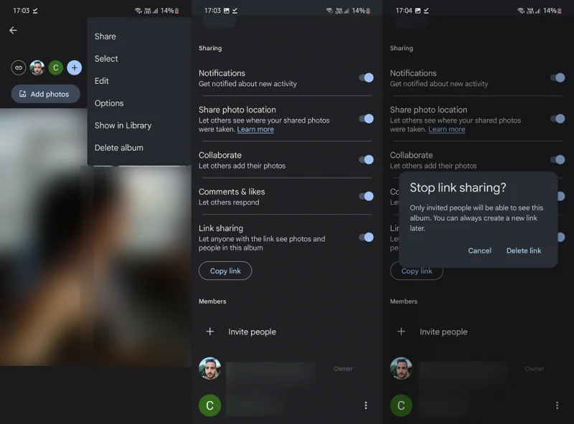574x424 pixels.
Task: Toggle Notifications switch in middle screen
Action: tap(366, 77)
